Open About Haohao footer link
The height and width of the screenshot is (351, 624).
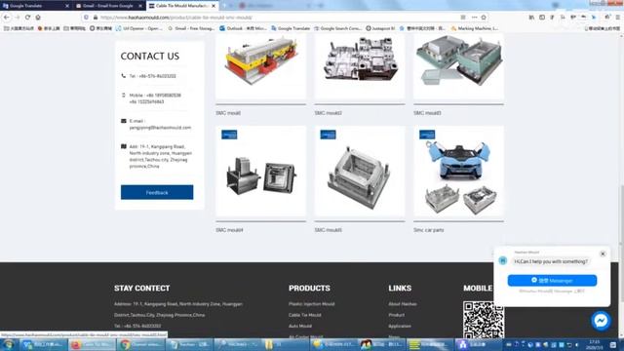coord(403,304)
